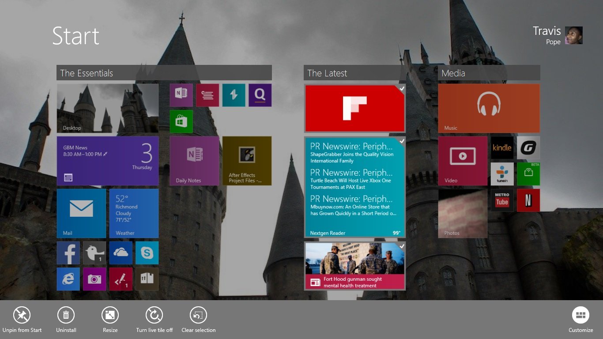Select the teal lightning arrow tile
603x339 pixels.
pos(234,95)
